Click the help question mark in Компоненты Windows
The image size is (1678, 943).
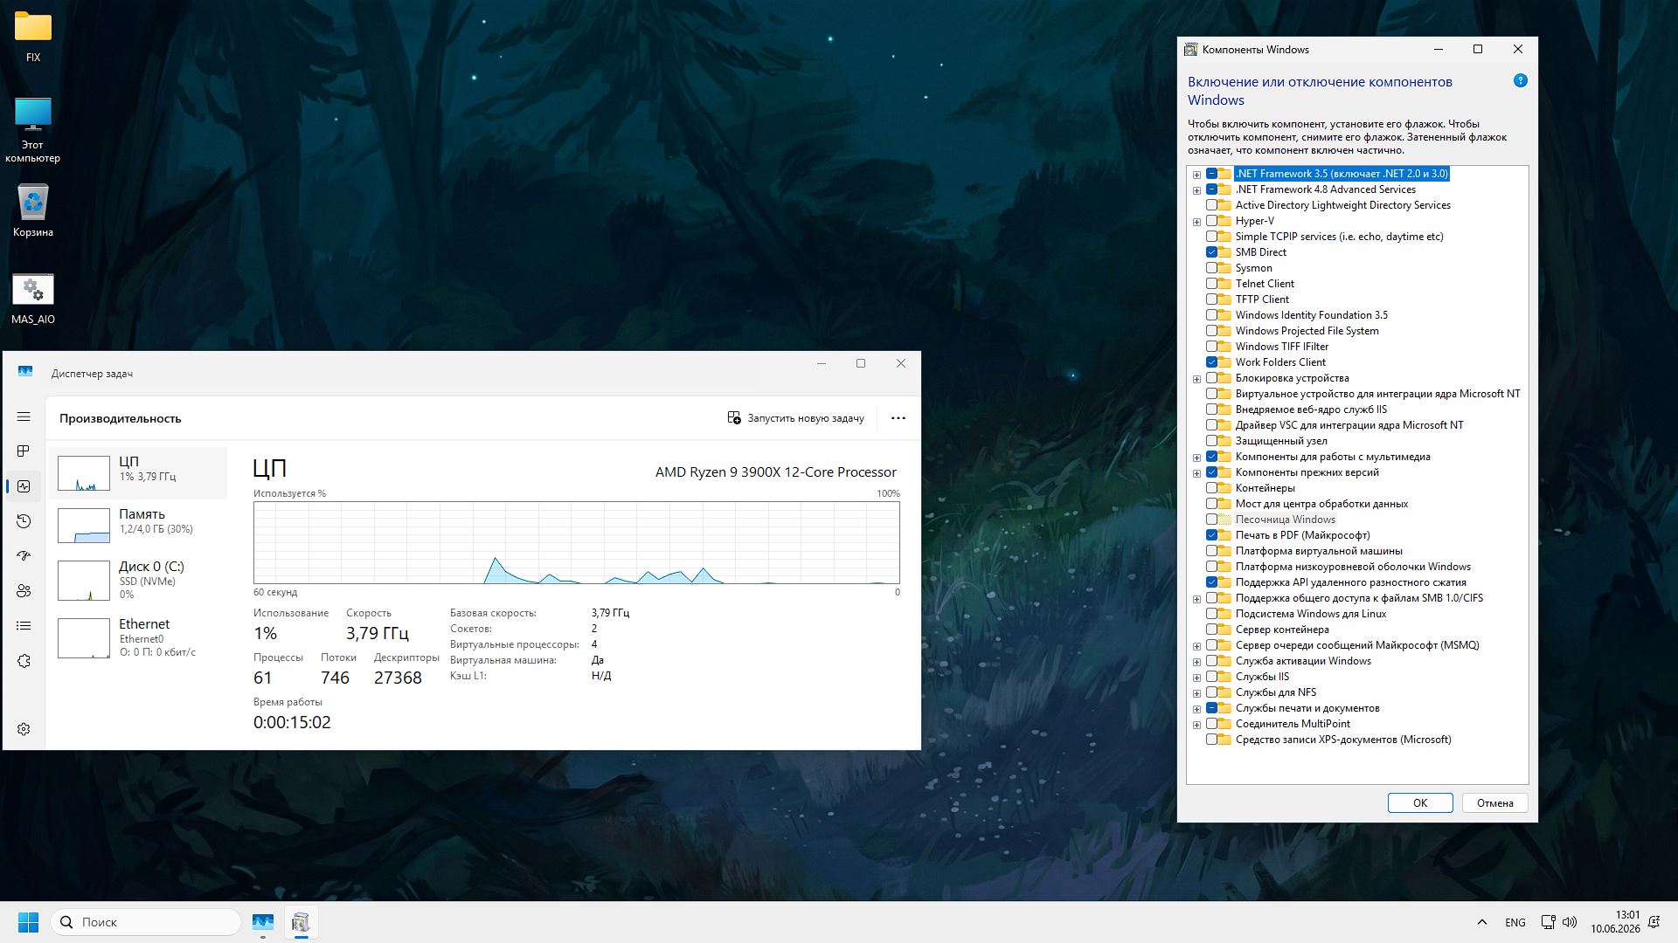click(1520, 80)
